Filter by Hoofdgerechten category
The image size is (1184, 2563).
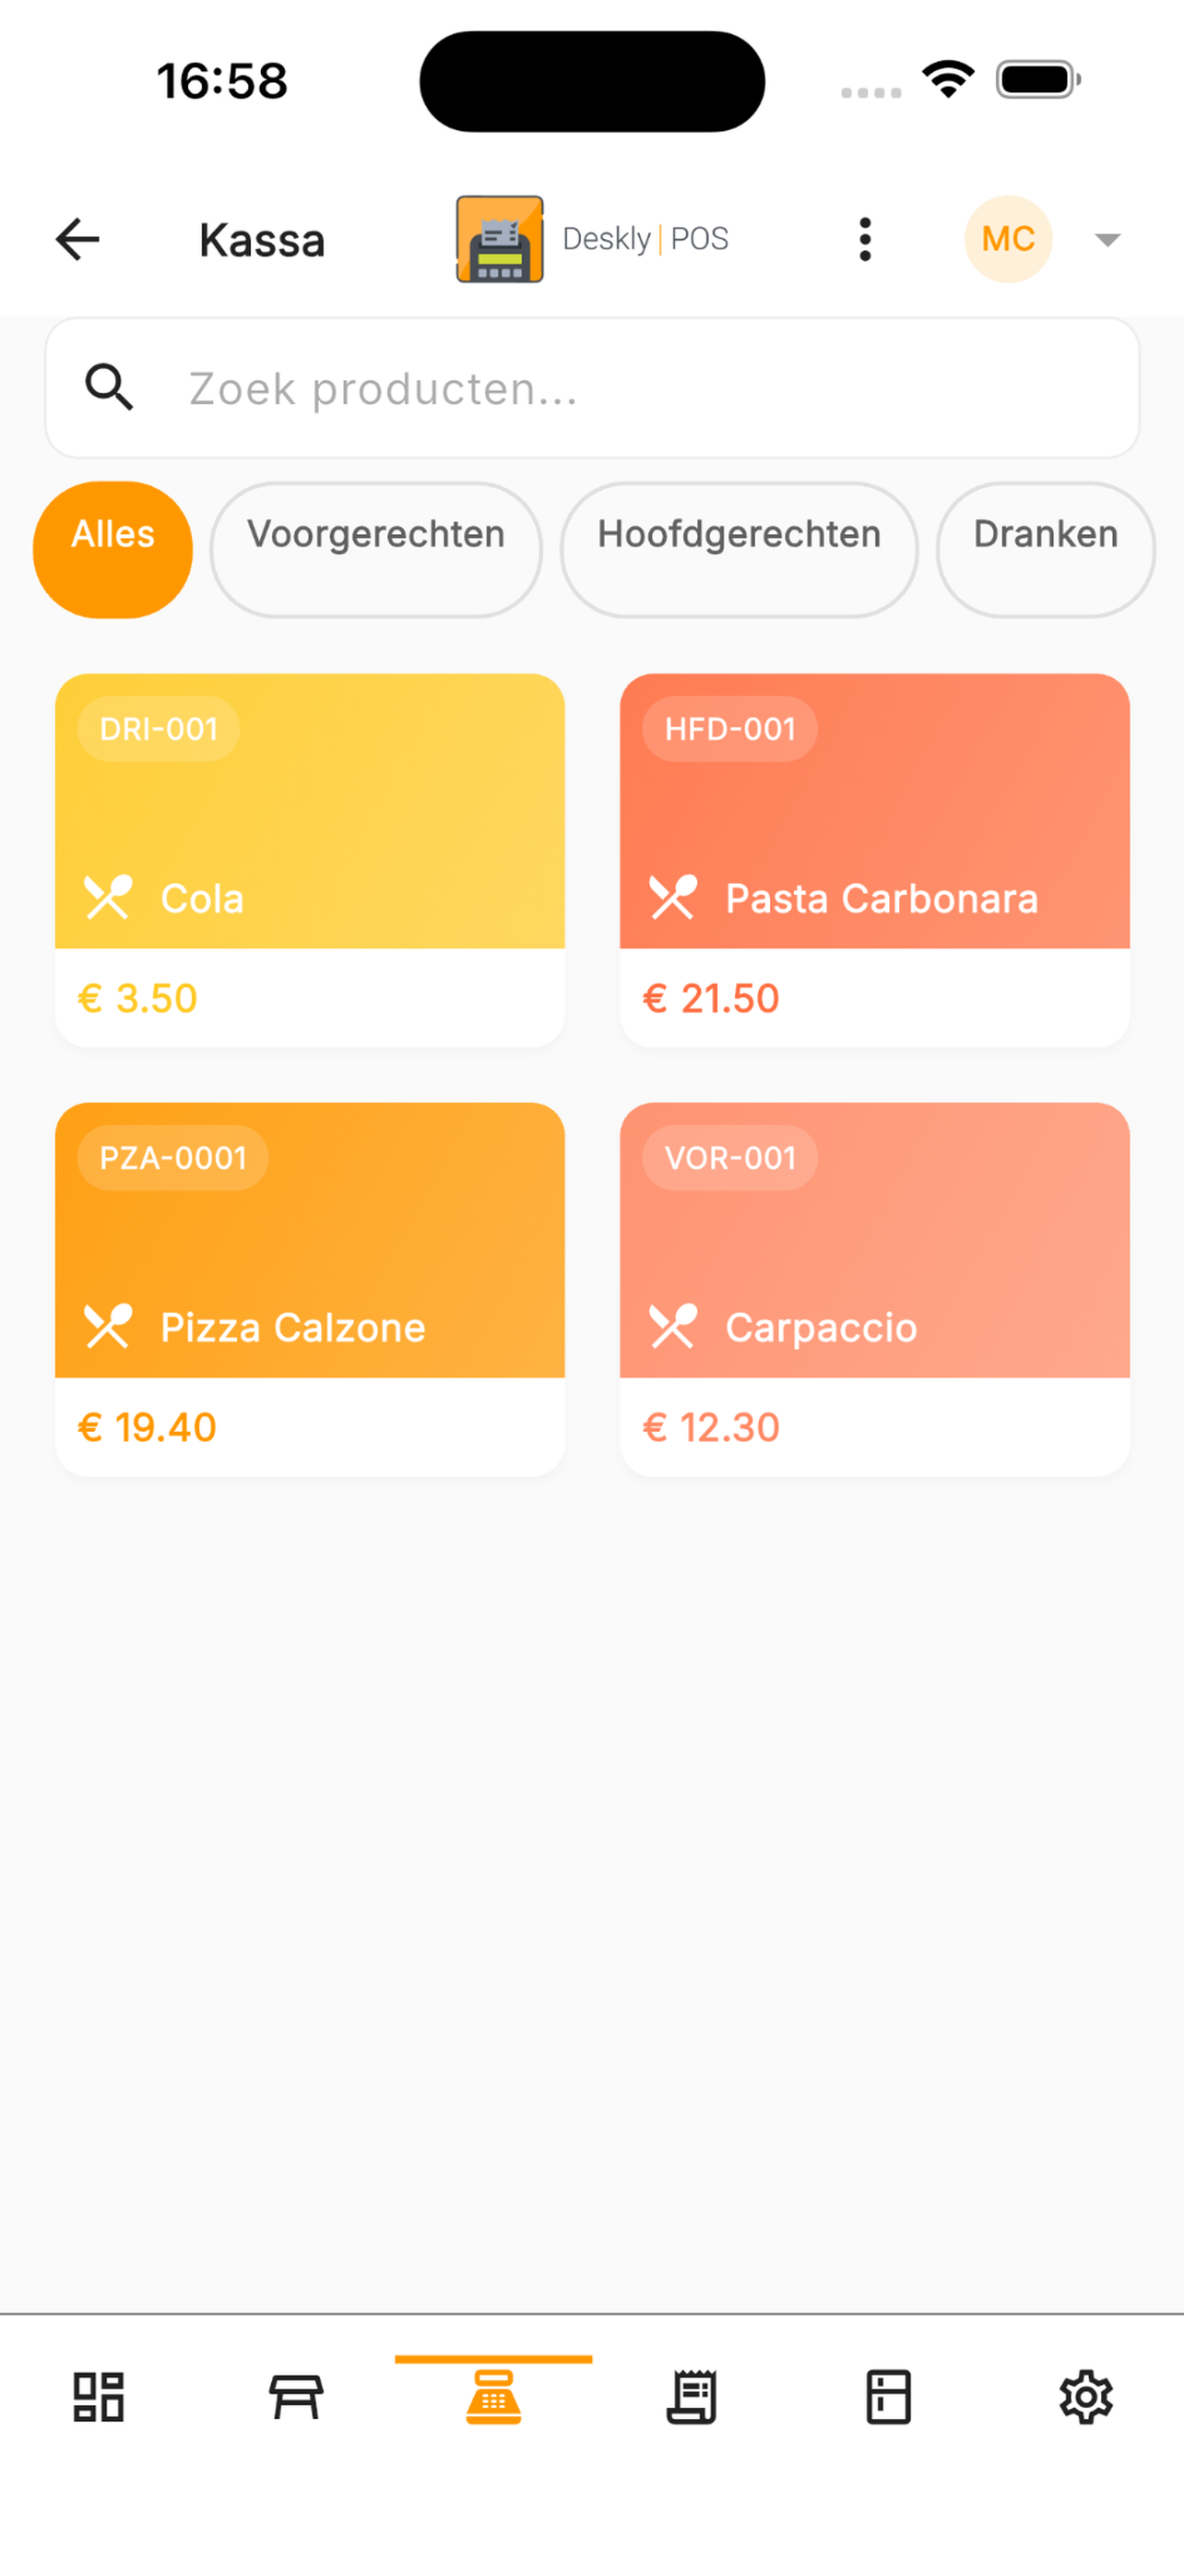[x=739, y=549]
